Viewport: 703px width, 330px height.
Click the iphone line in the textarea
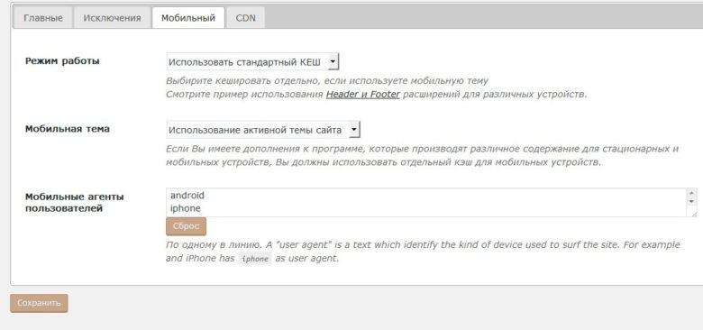coord(185,208)
